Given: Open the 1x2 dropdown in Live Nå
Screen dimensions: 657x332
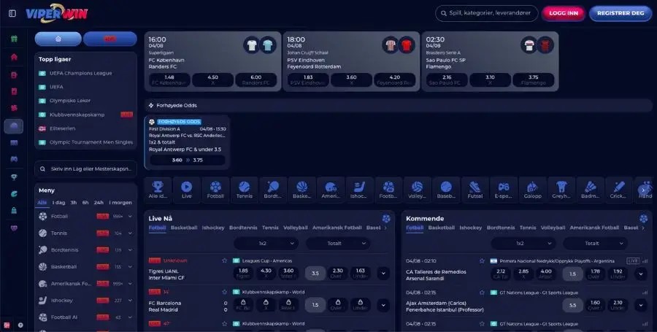Looking at the screenshot, I should [266, 243].
